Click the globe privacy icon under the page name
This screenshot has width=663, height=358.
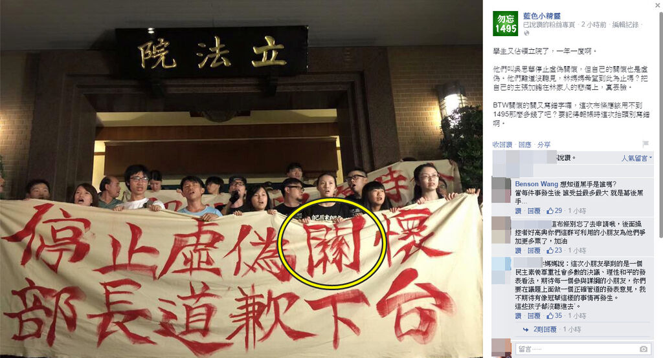point(526,33)
